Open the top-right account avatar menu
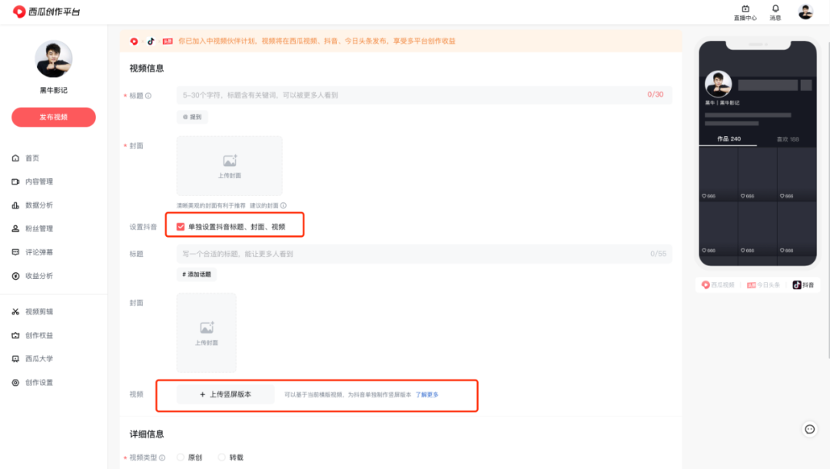 tap(805, 12)
